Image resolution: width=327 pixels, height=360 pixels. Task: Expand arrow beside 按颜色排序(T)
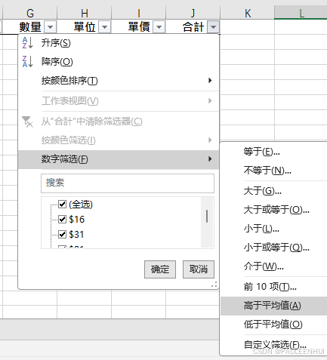pos(210,81)
